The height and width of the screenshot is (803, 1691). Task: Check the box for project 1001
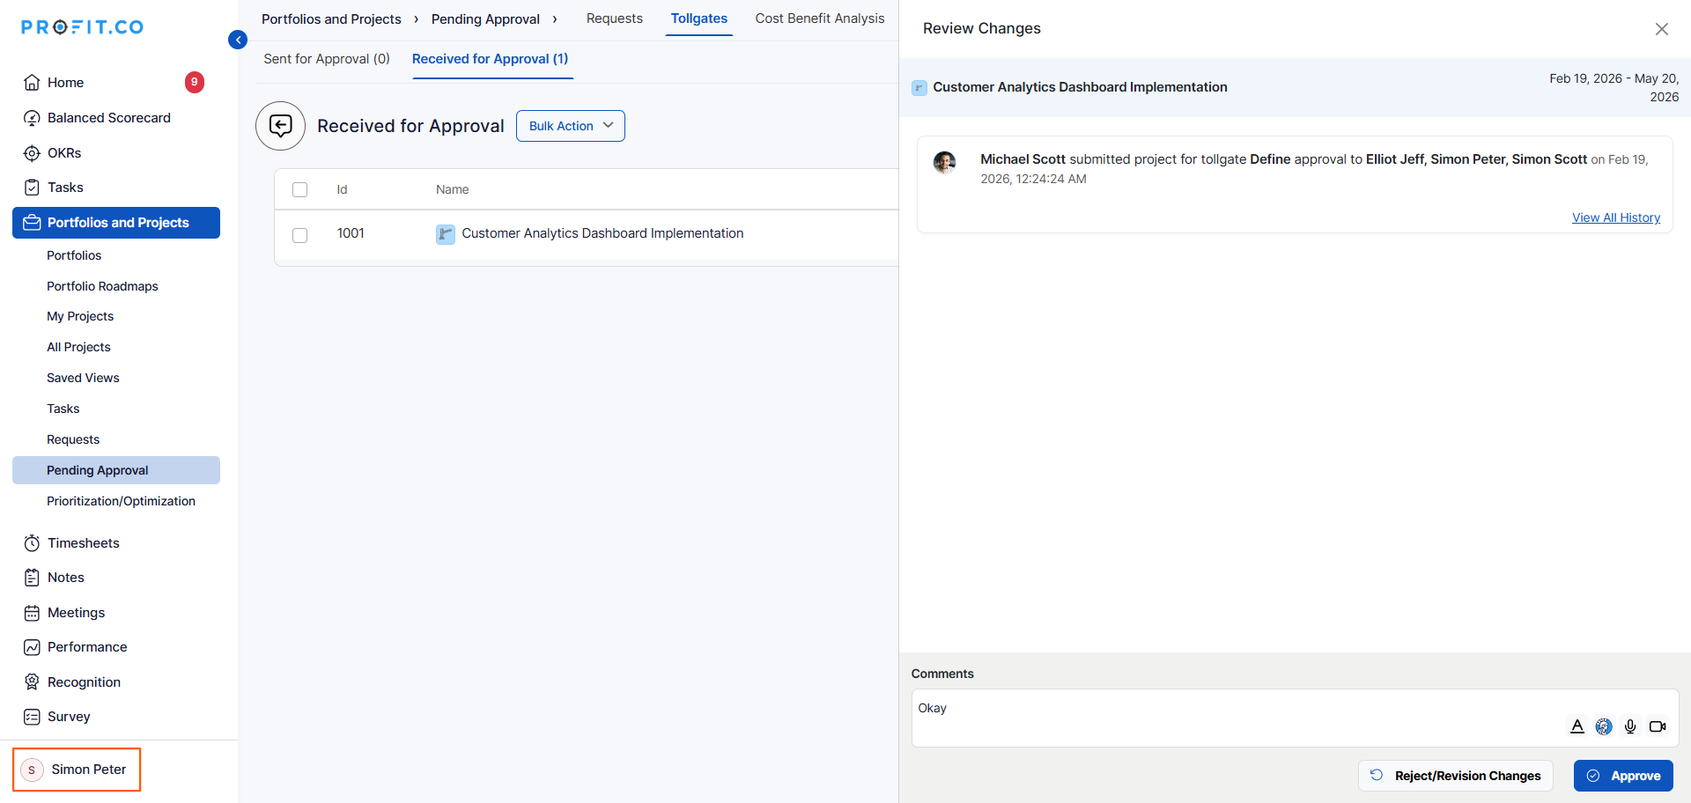click(x=299, y=235)
